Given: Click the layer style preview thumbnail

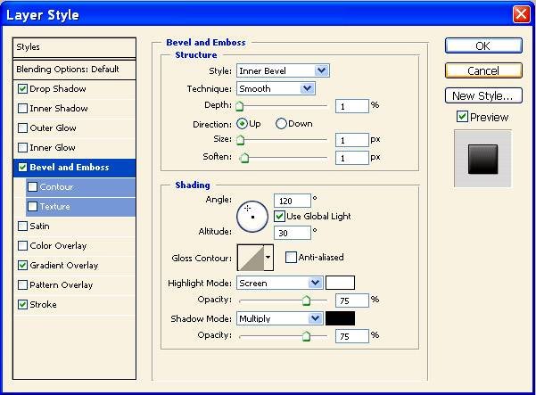Looking at the screenshot, I should pos(482,160).
